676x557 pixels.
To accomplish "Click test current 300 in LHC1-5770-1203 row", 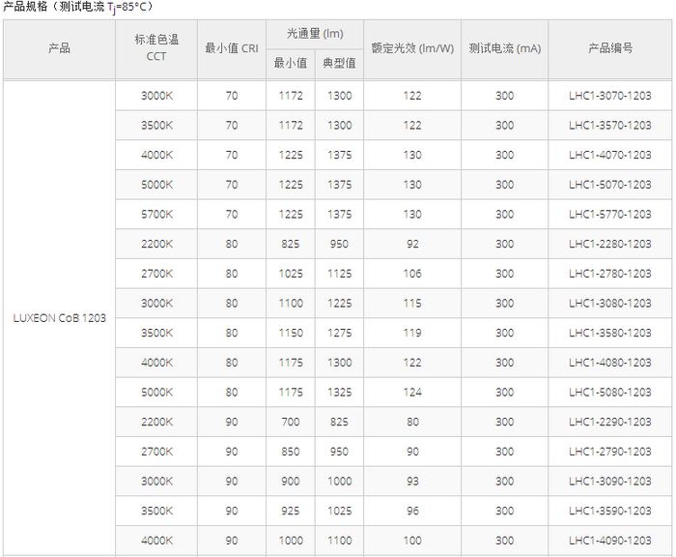I will [504, 214].
